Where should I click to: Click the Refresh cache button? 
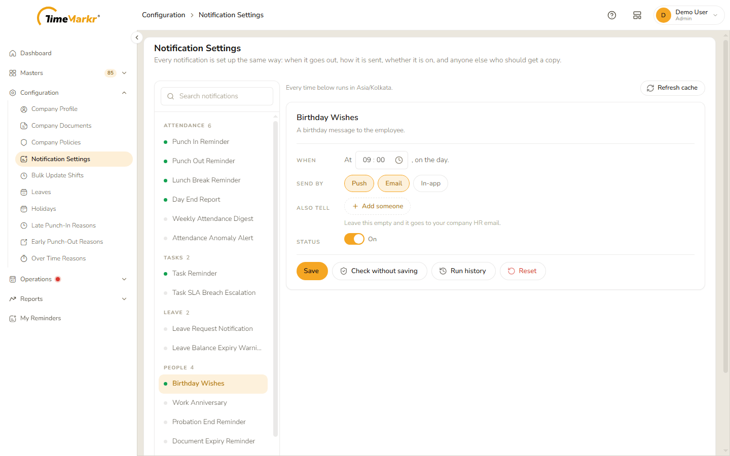(x=673, y=88)
